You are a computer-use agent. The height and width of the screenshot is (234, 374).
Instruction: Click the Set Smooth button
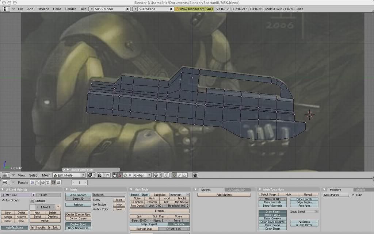pos(37,227)
